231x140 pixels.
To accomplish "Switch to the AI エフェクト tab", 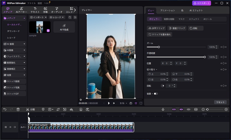I will coord(196,10).
